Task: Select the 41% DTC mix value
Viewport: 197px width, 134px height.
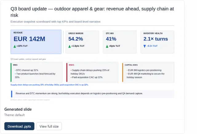Action: coord(111,39)
